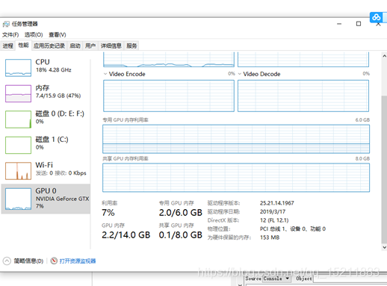Click the 153 MB reserved memory value
Image resolution: width=387 pixels, height=286 pixels.
pyautogui.click(x=270, y=237)
